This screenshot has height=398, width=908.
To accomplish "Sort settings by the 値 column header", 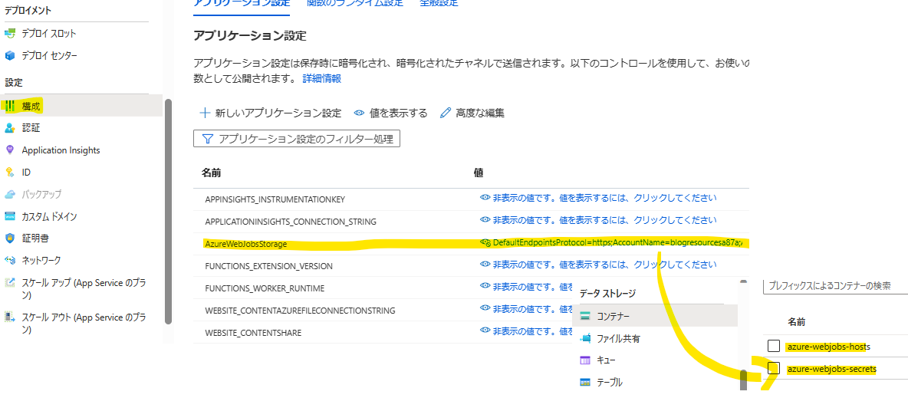I will (479, 173).
